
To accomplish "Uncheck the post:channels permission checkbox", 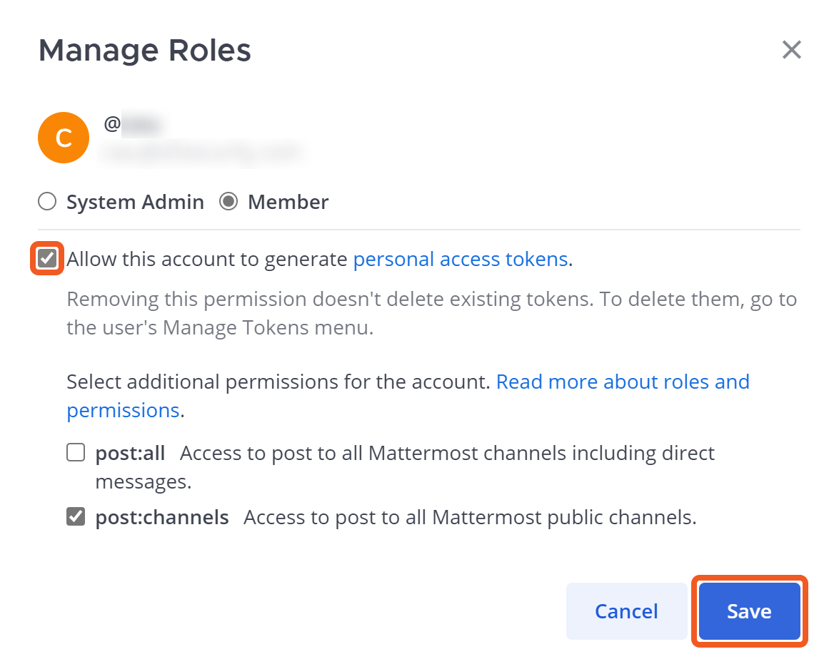I will pos(76,517).
